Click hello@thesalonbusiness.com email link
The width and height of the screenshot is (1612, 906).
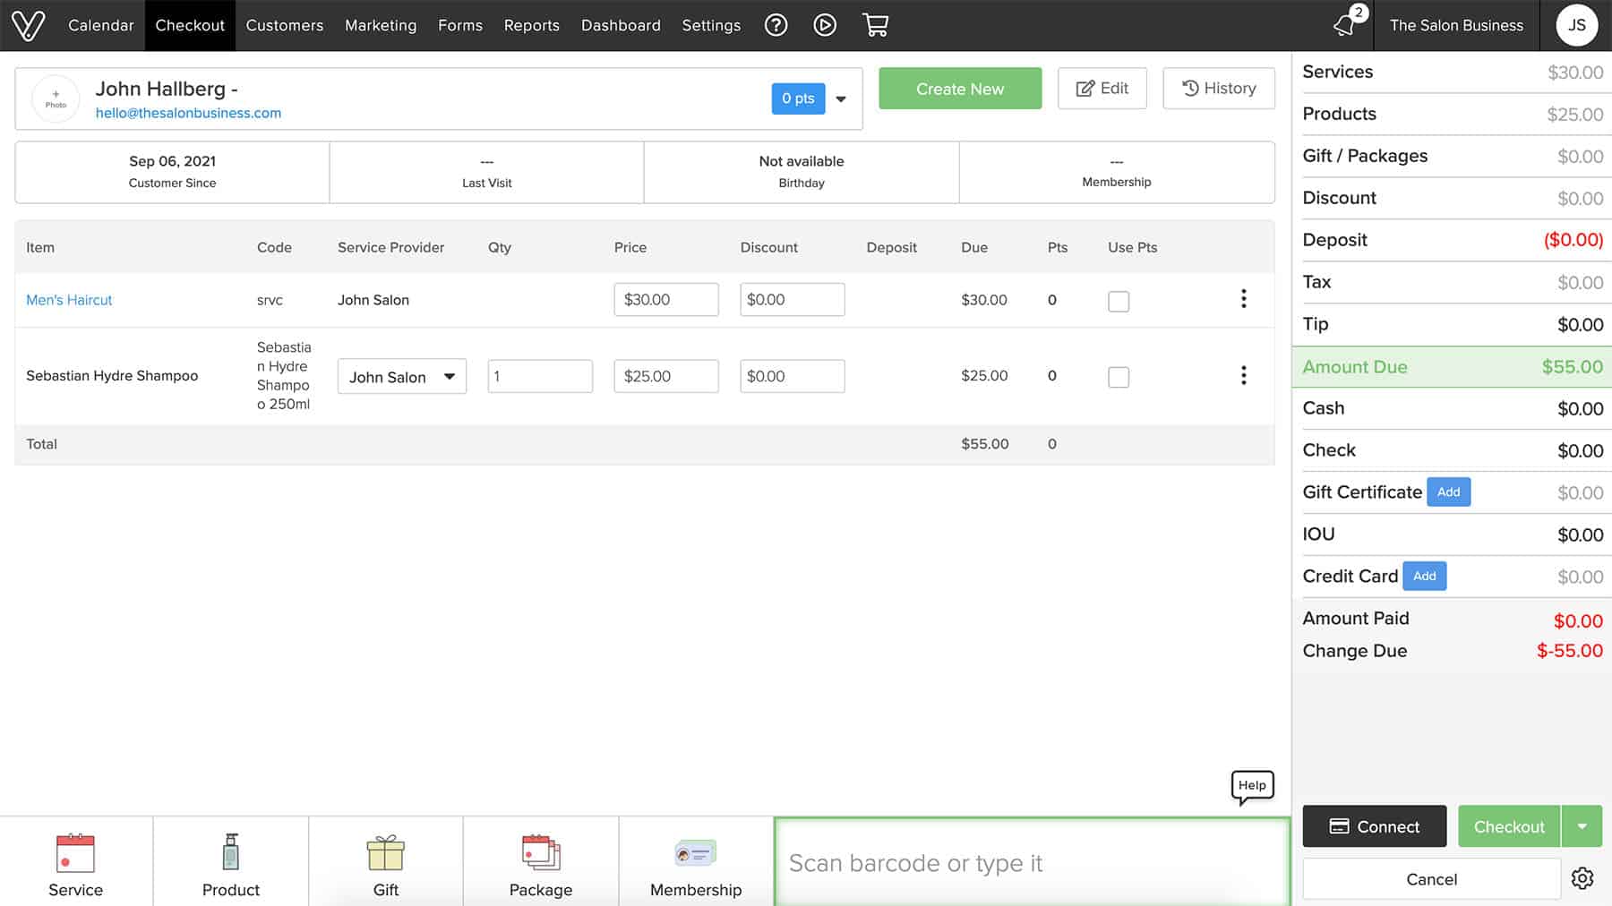click(188, 113)
